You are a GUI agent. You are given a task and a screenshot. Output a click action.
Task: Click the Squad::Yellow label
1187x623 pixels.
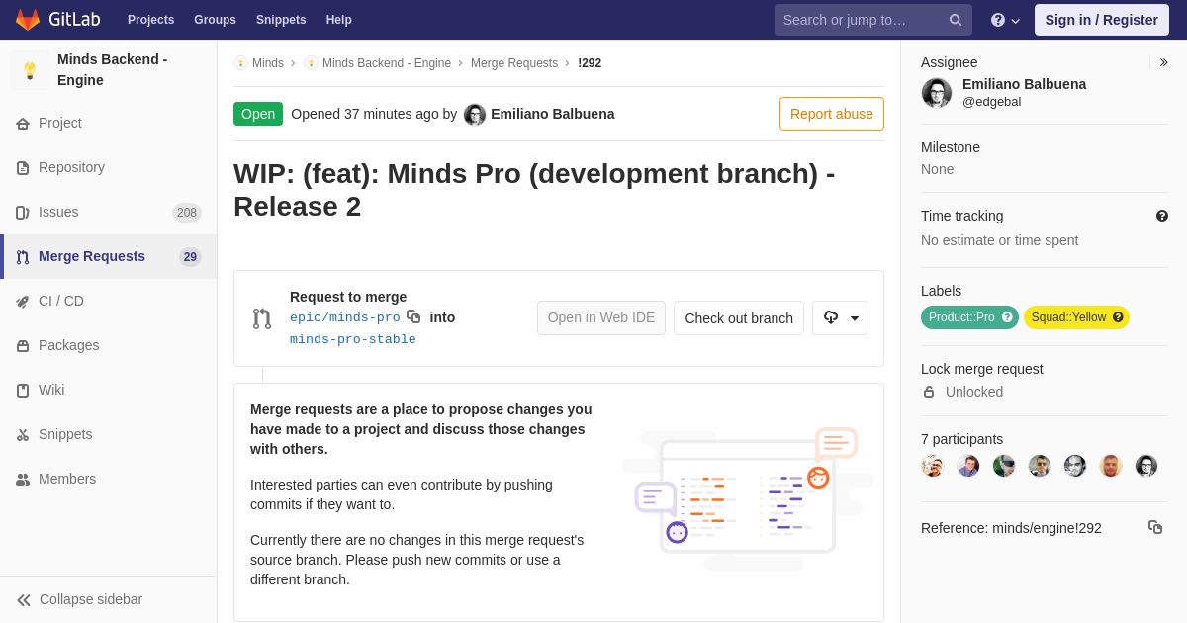pyautogui.click(x=1076, y=317)
